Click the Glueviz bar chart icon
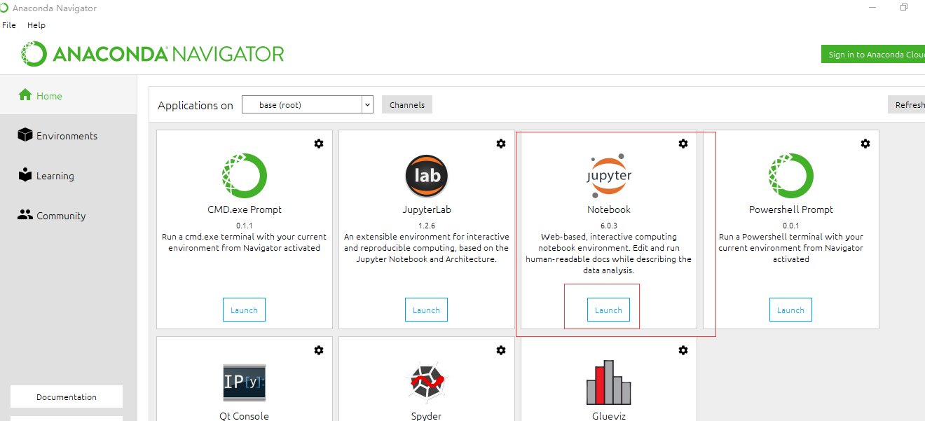The width and height of the screenshot is (925, 421). (x=609, y=382)
